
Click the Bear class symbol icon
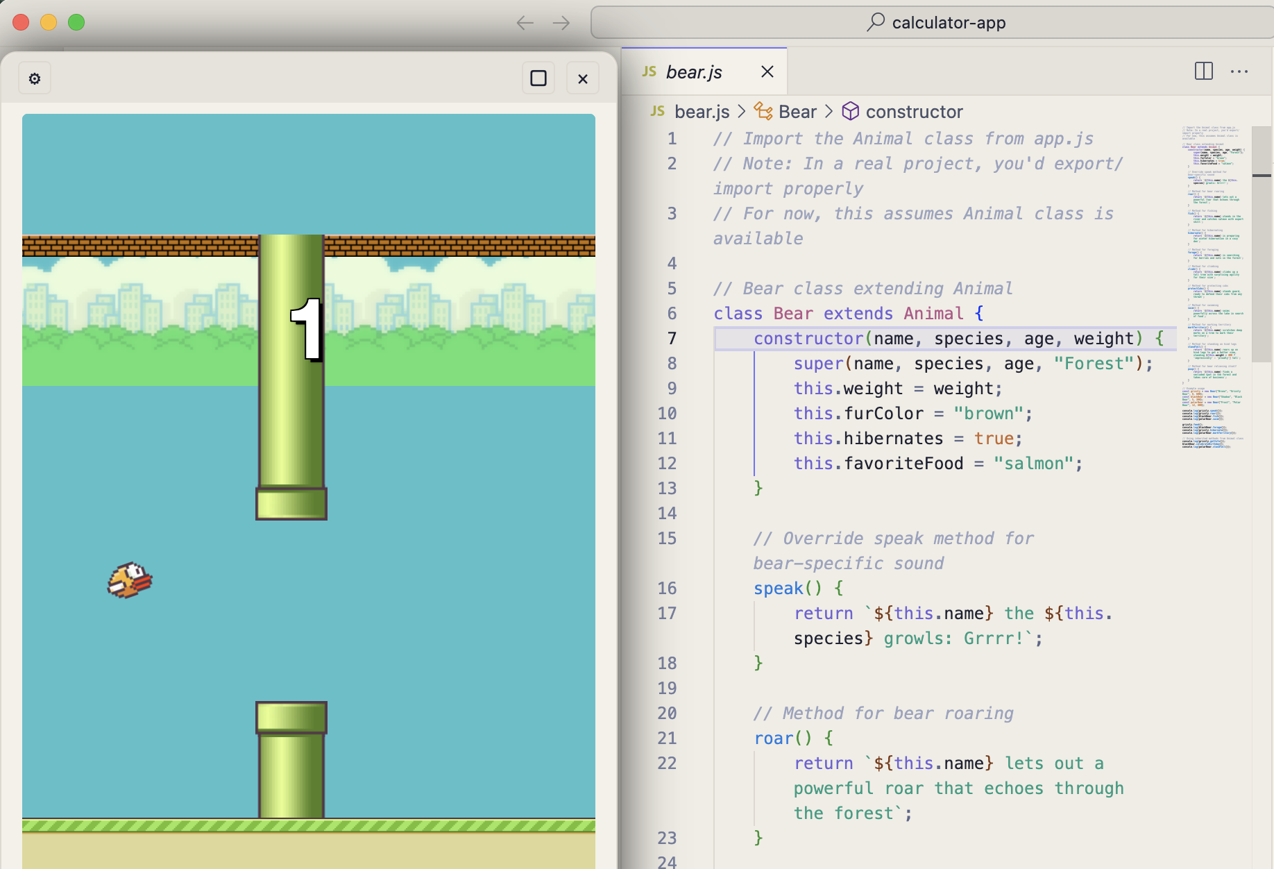(763, 111)
